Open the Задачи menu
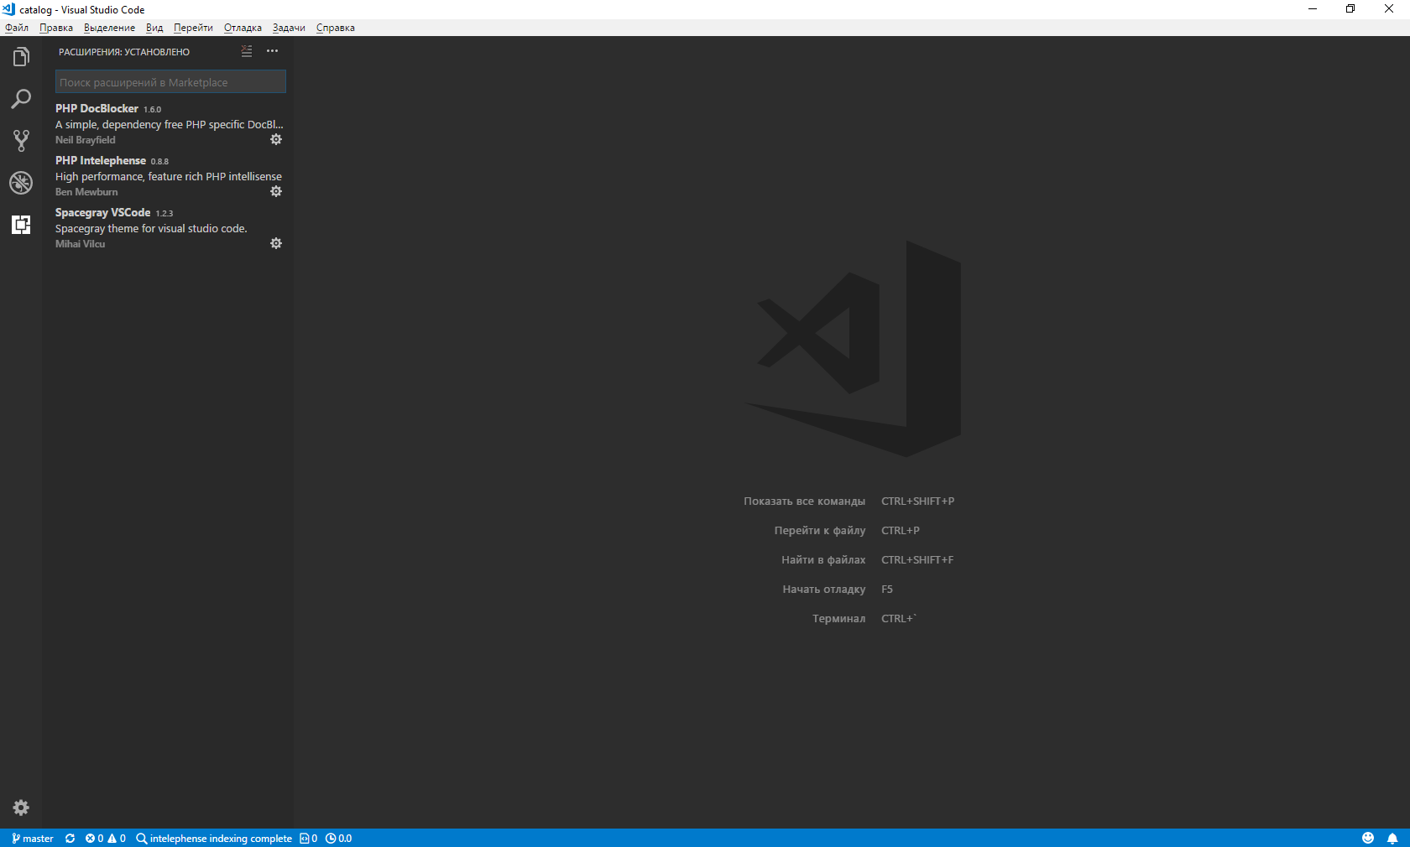The width and height of the screenshot is (1410, 847). (x=289, y=28)
